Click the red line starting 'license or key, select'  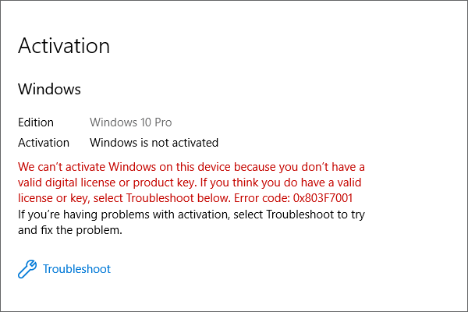186,198
